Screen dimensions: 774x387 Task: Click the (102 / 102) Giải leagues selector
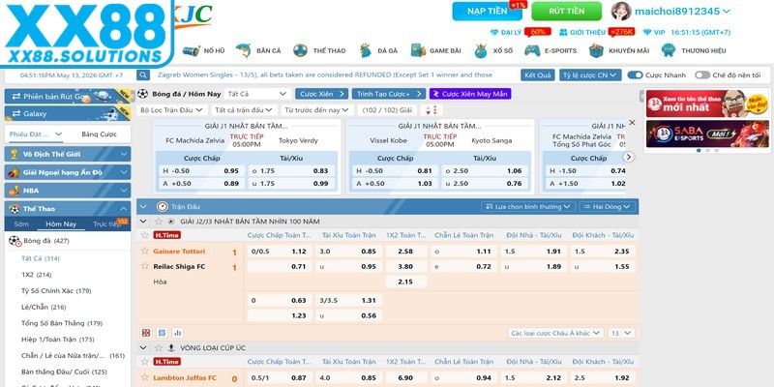[387, 110]
